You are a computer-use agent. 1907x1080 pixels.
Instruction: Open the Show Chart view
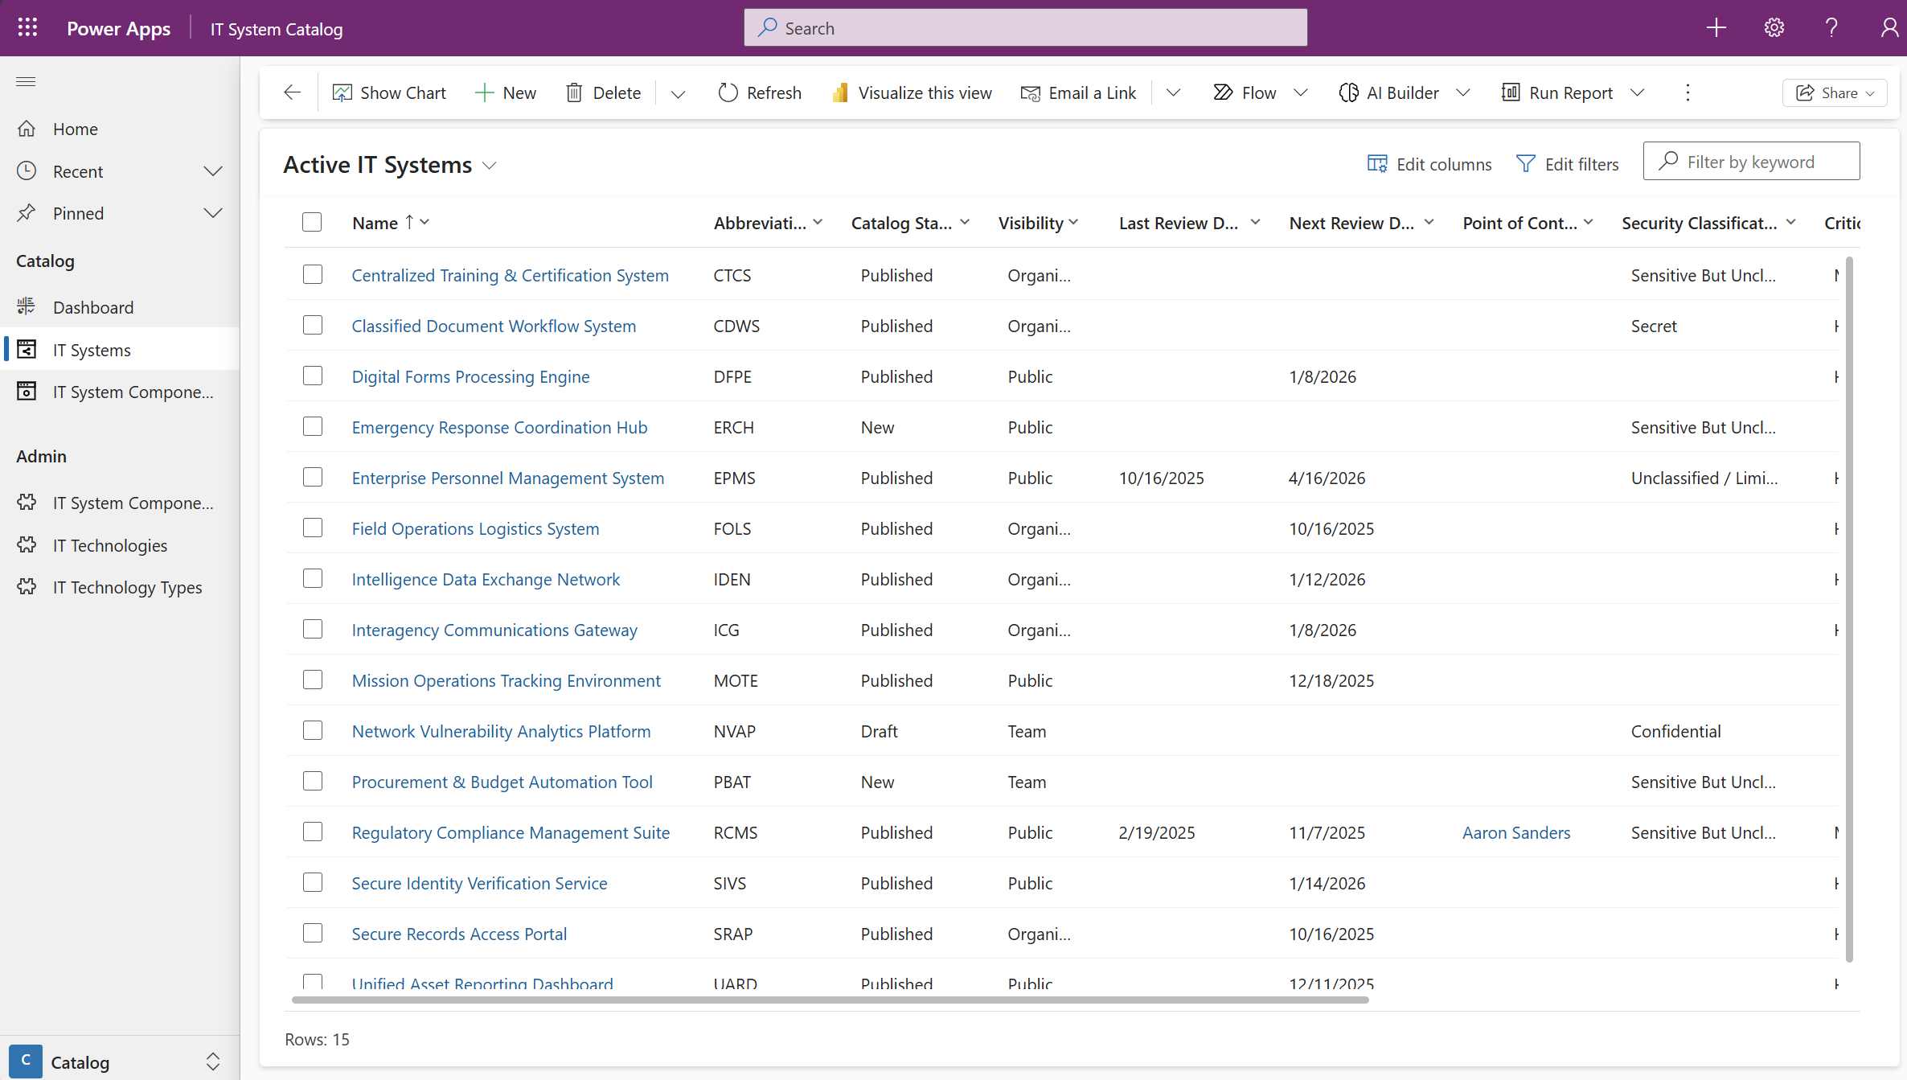[x=389, y=92]
